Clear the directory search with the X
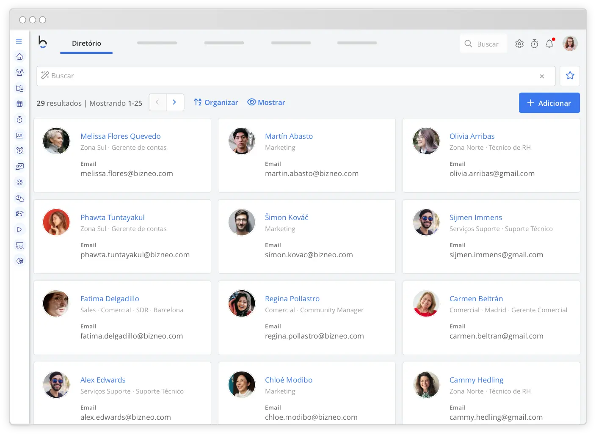 pos(542,76)
